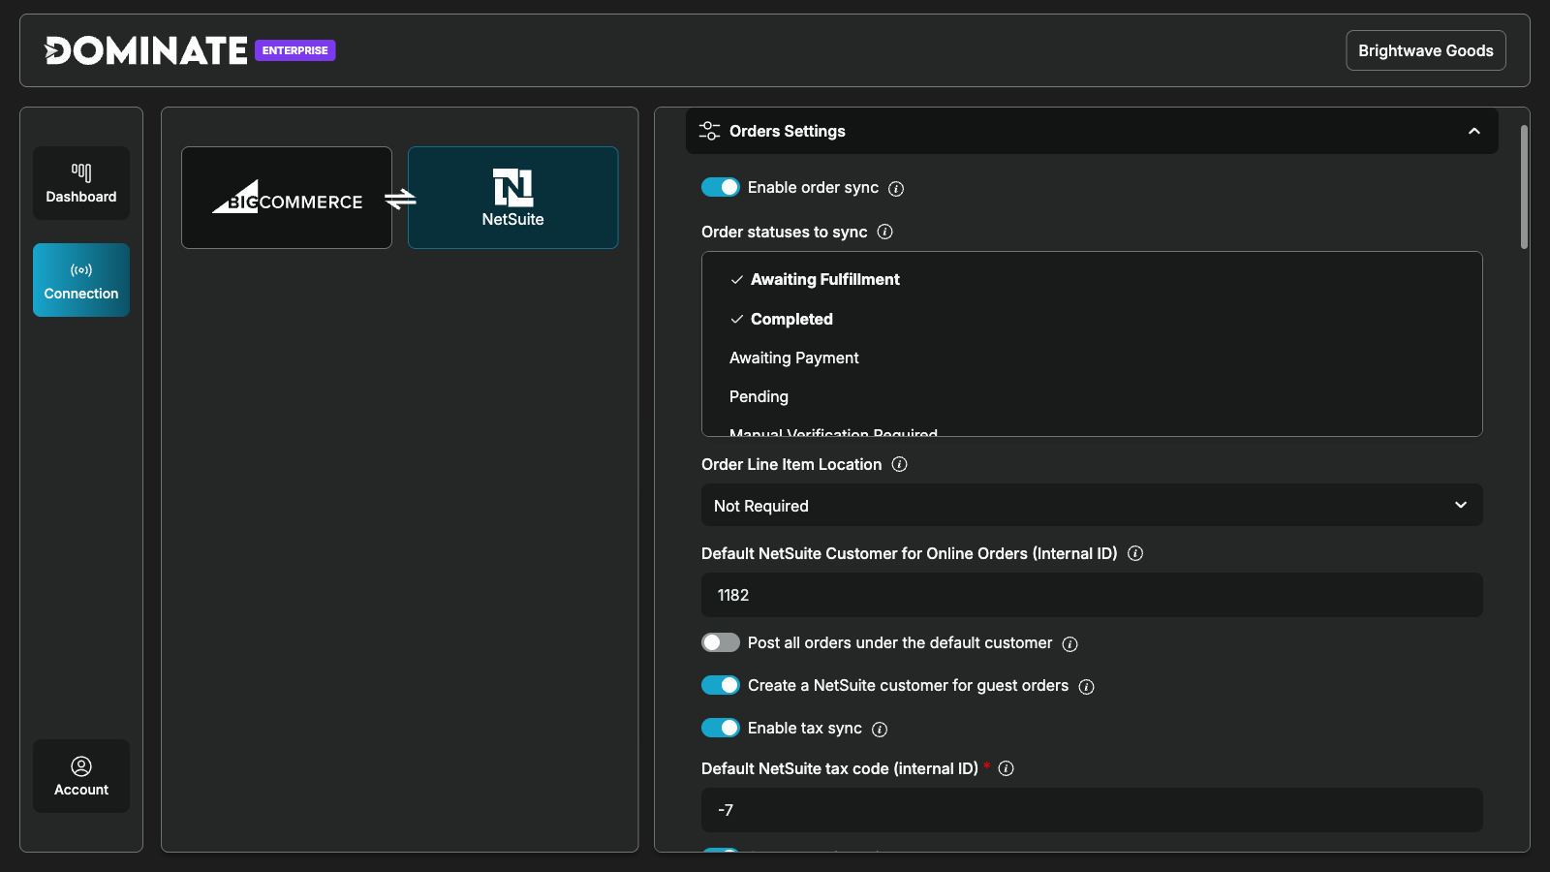Open the Dashboard sidebar item

click(81, 183)
